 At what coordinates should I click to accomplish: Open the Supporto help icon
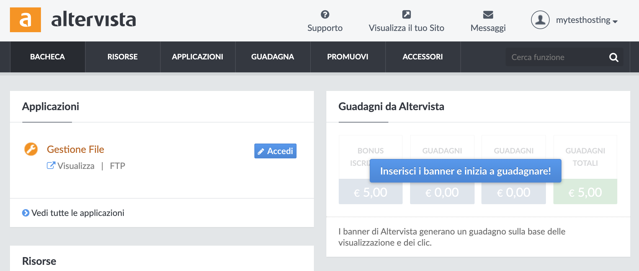click(325, 15)
